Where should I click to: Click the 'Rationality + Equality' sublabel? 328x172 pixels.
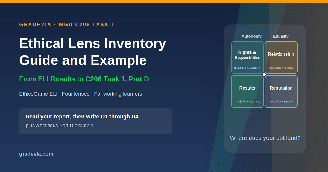(x=281, y=68)
